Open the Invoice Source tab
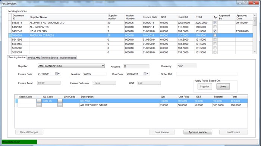 point(50,58)
